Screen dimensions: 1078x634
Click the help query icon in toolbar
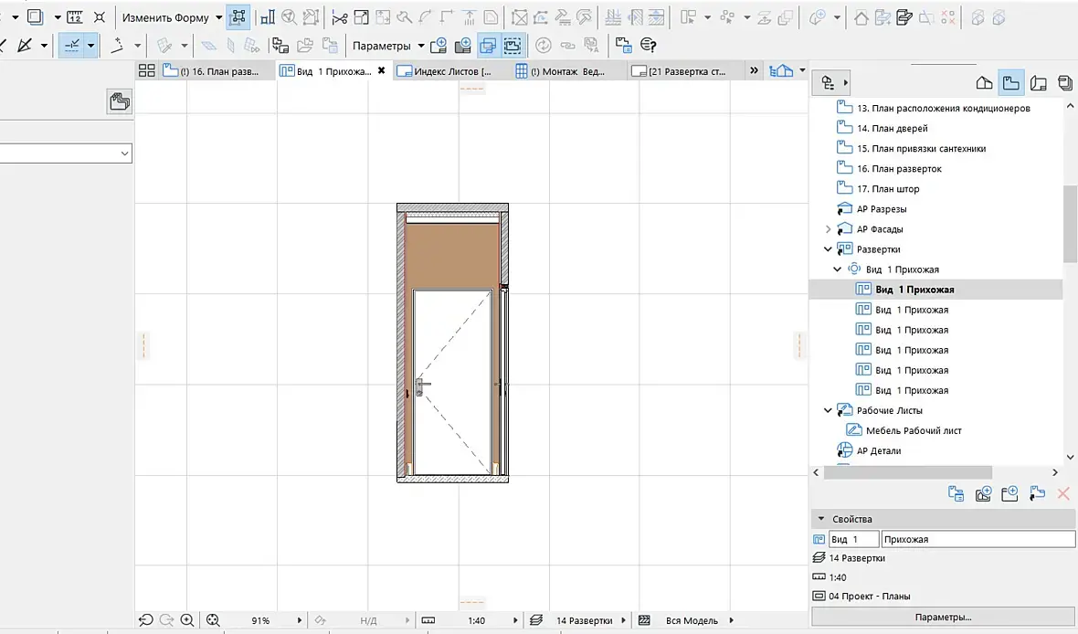[x=649, y=45]
